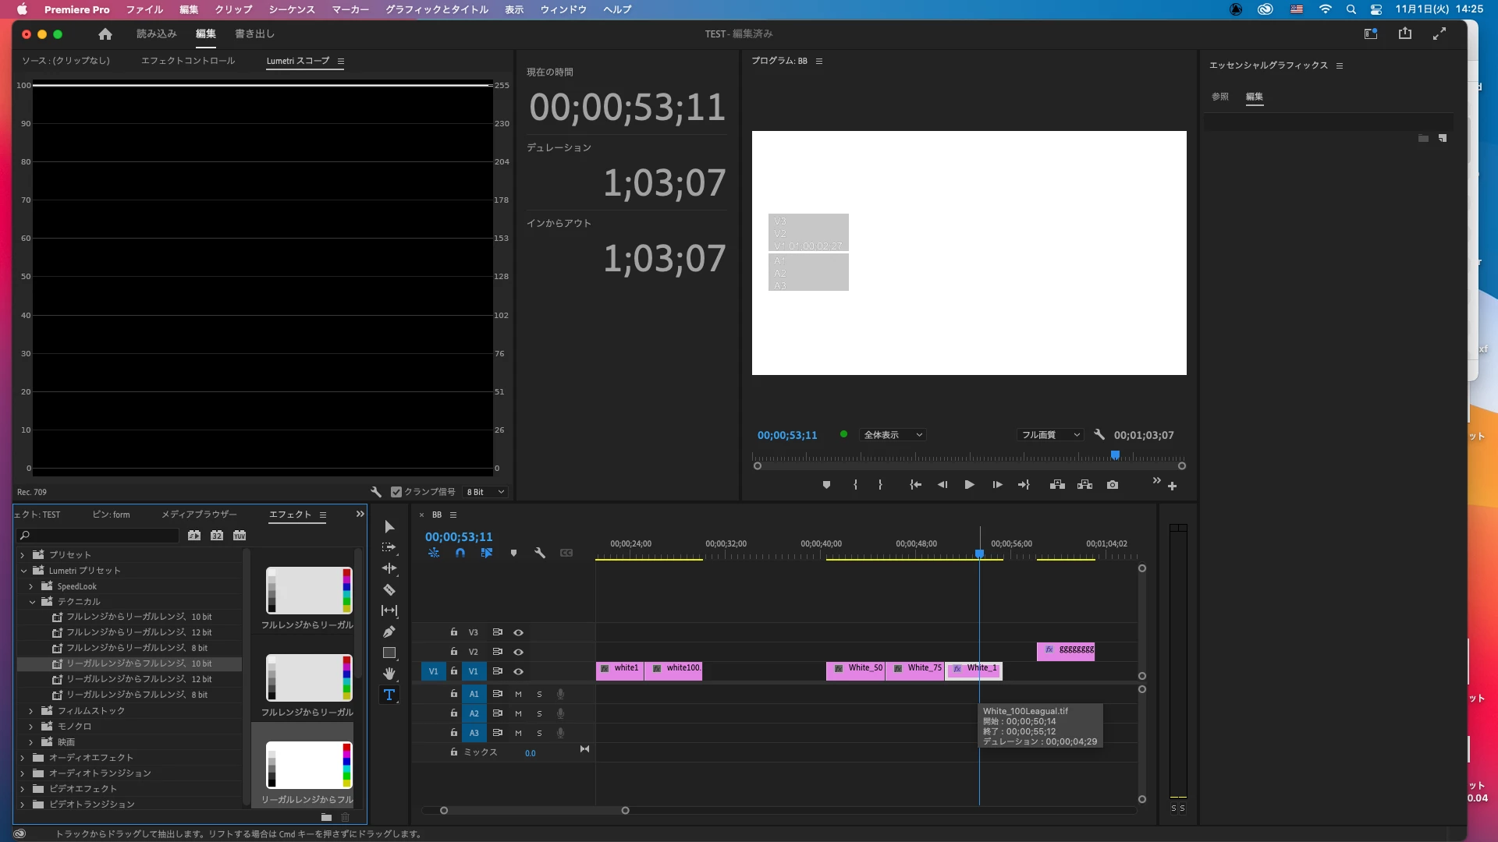Toggle snap in timeline

point(460,553)
